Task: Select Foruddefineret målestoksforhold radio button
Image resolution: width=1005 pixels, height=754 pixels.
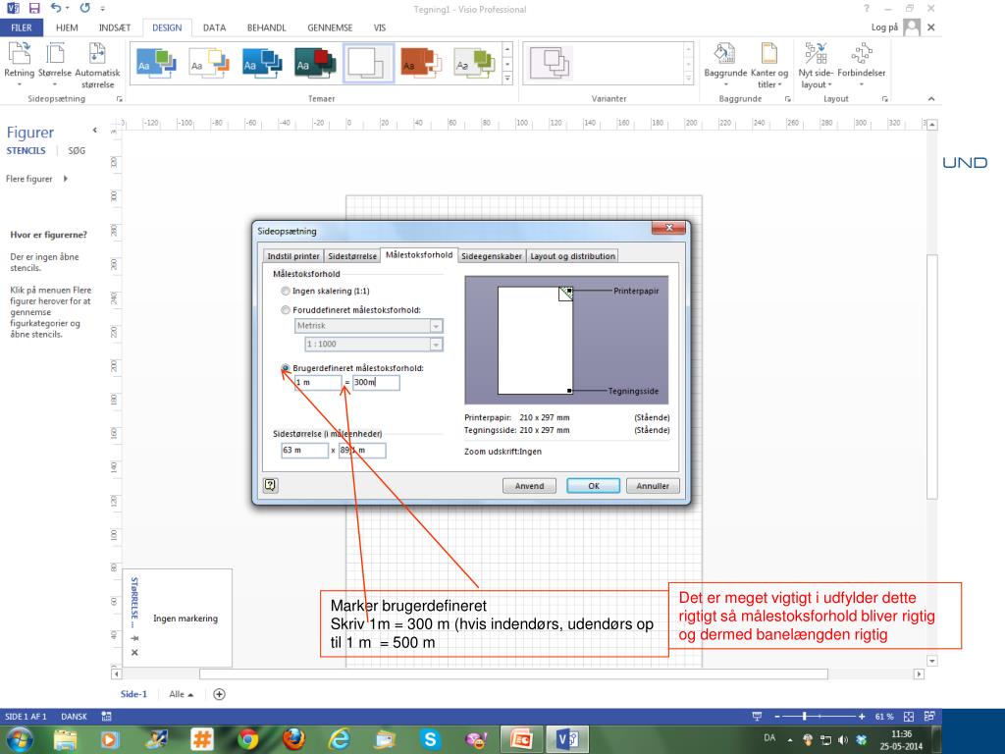Action: pyautogui.click(x=286, y=310)
